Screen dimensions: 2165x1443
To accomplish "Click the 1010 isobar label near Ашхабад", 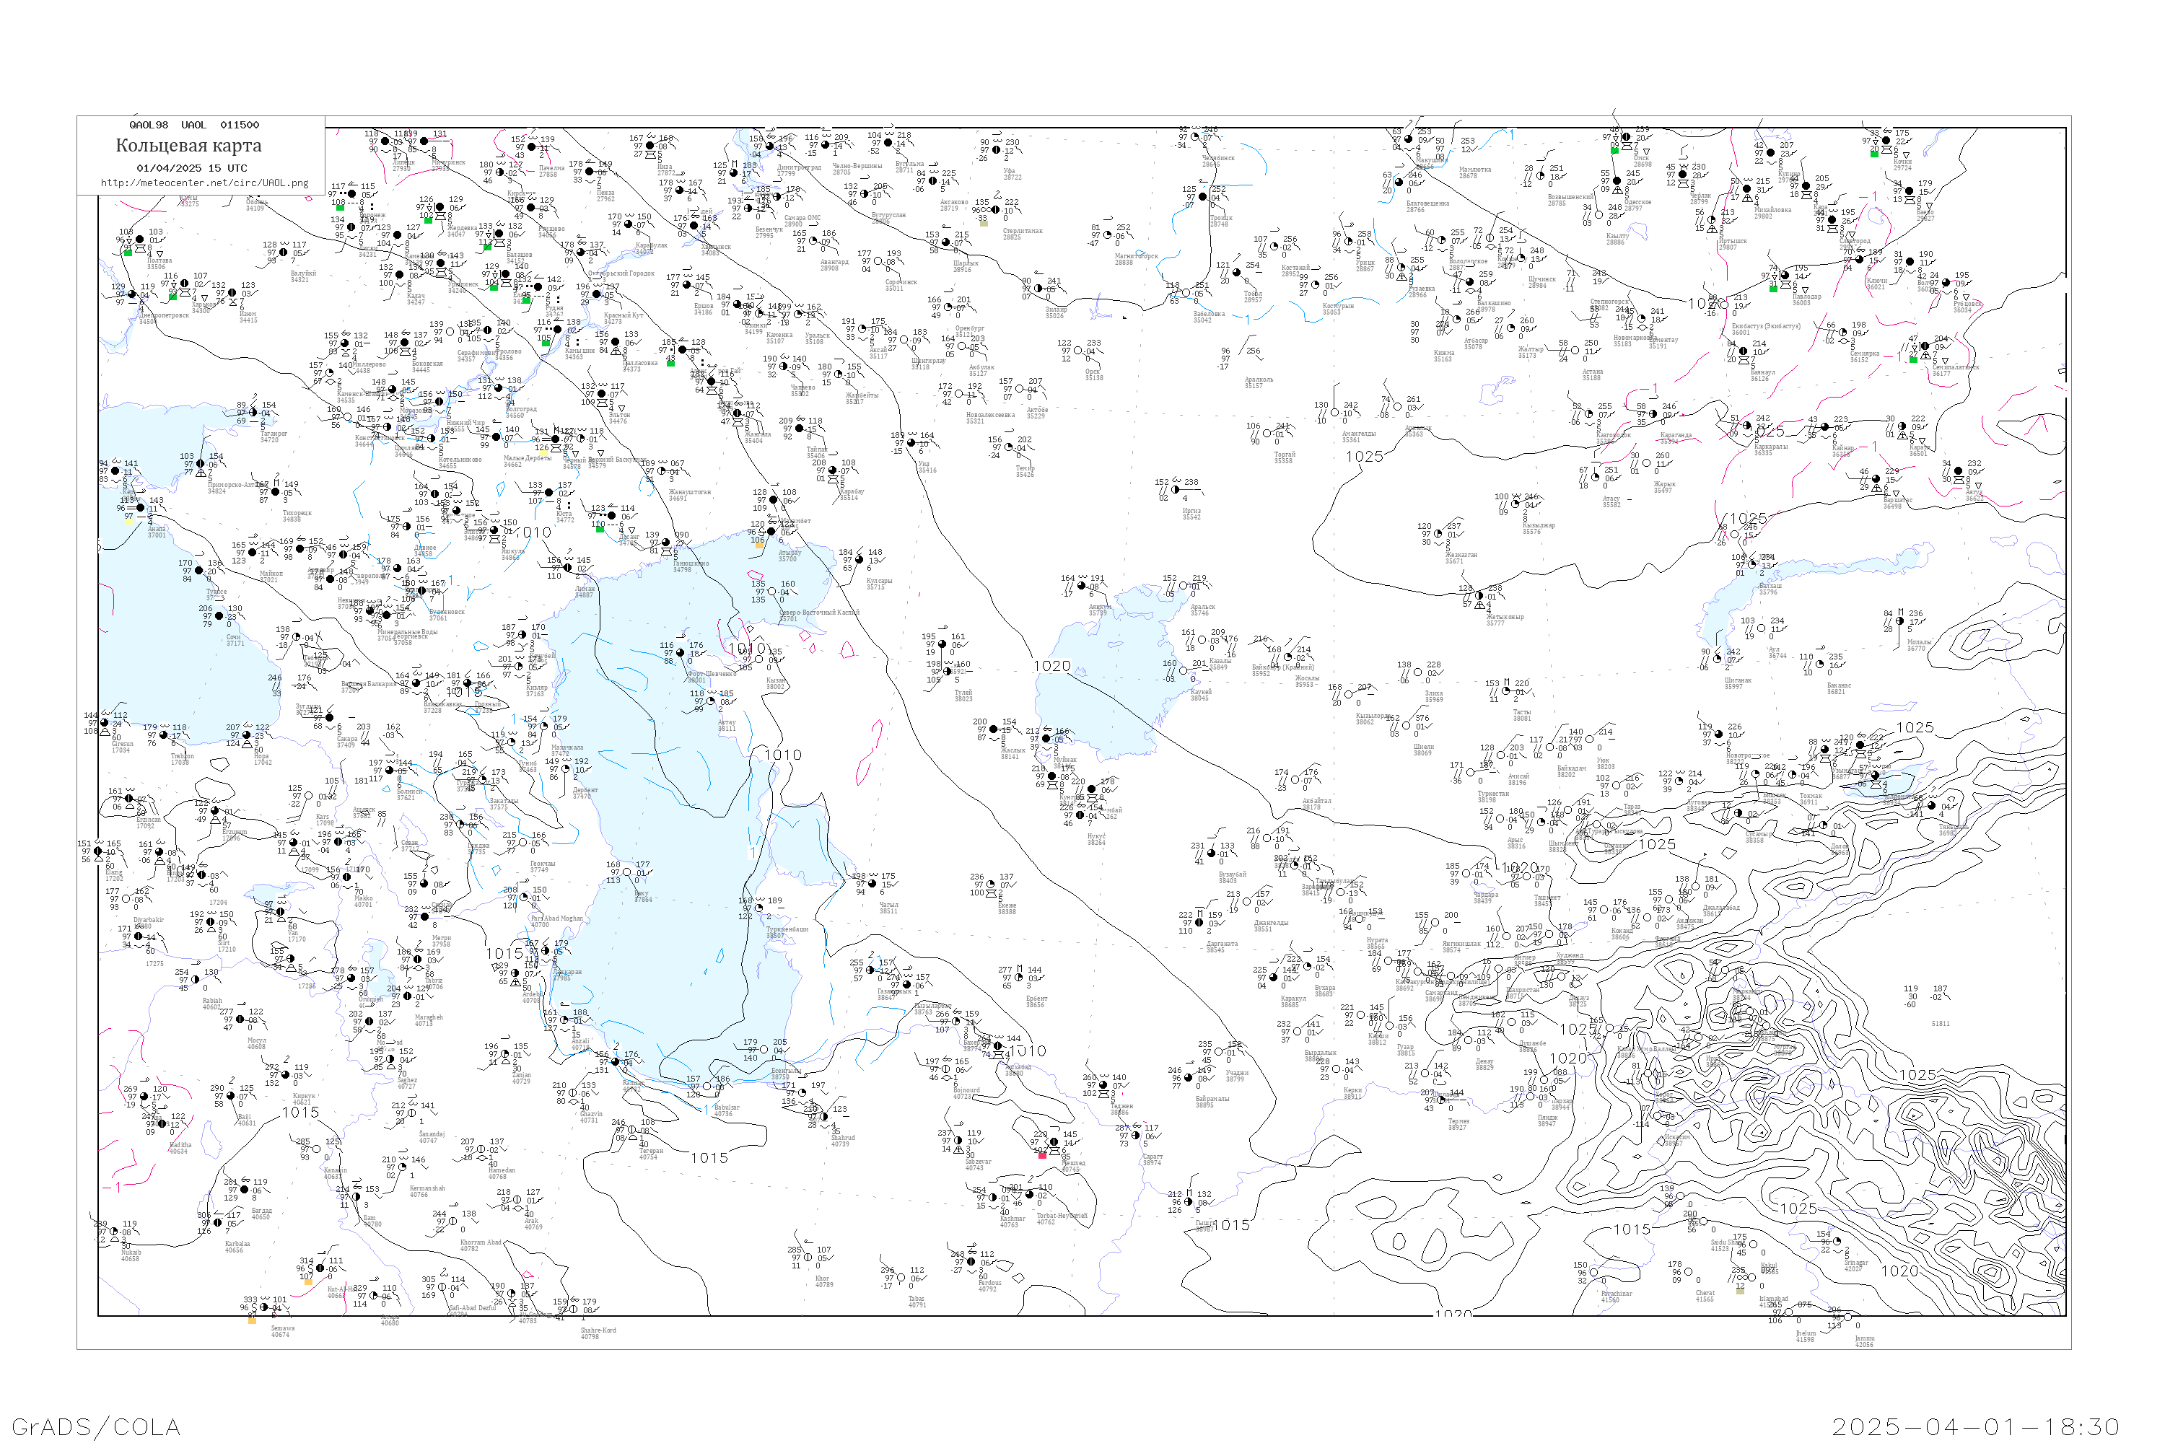I will 1027,1051.
